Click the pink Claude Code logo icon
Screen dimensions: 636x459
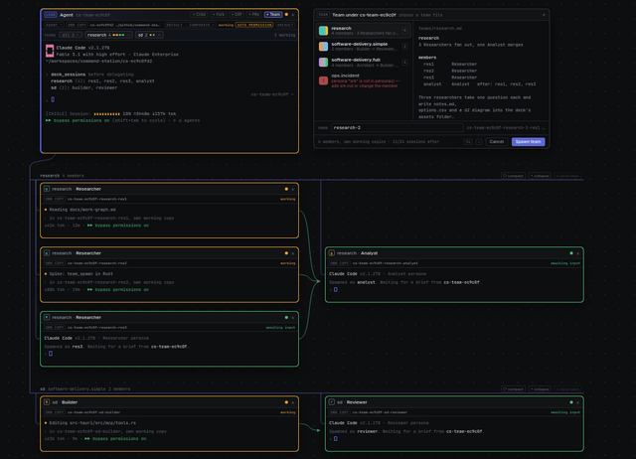tap(50, 51)
